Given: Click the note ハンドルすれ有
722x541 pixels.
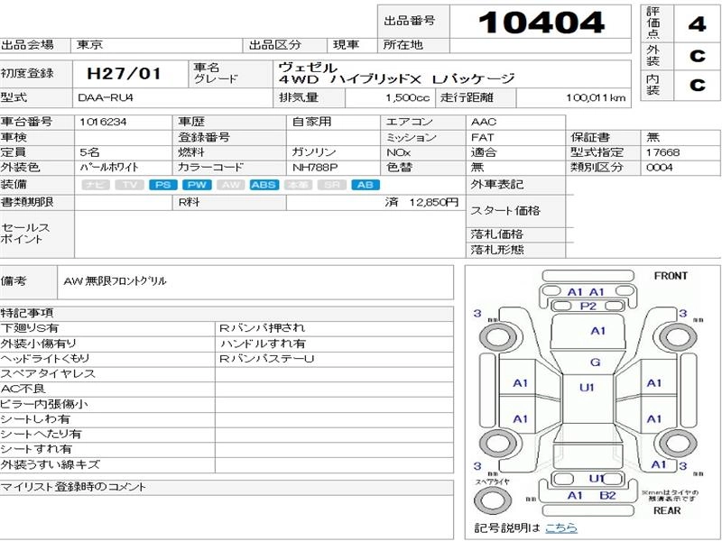Looking at the screenshot, I should [263, 344].
